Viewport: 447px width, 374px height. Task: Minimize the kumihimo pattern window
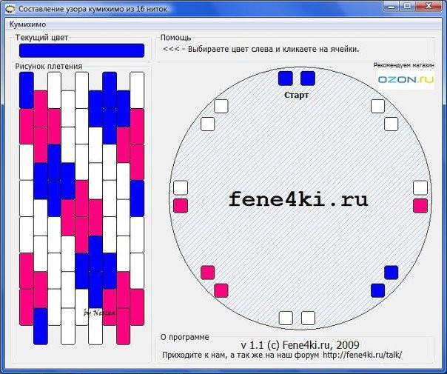click(x=392, y=6)
